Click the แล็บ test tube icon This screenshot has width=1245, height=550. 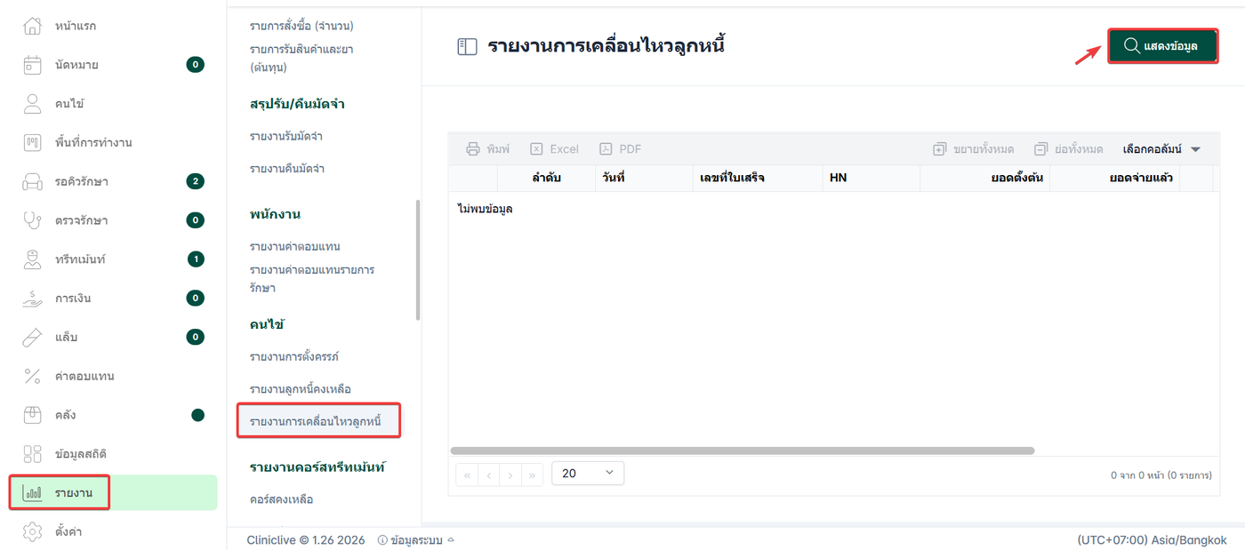pos(32,337)
